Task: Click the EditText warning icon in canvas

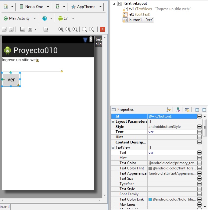Action: coord(62,71)
